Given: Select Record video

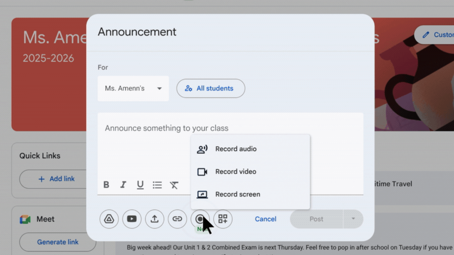Looking at the screenshot, I should [235, 172].
